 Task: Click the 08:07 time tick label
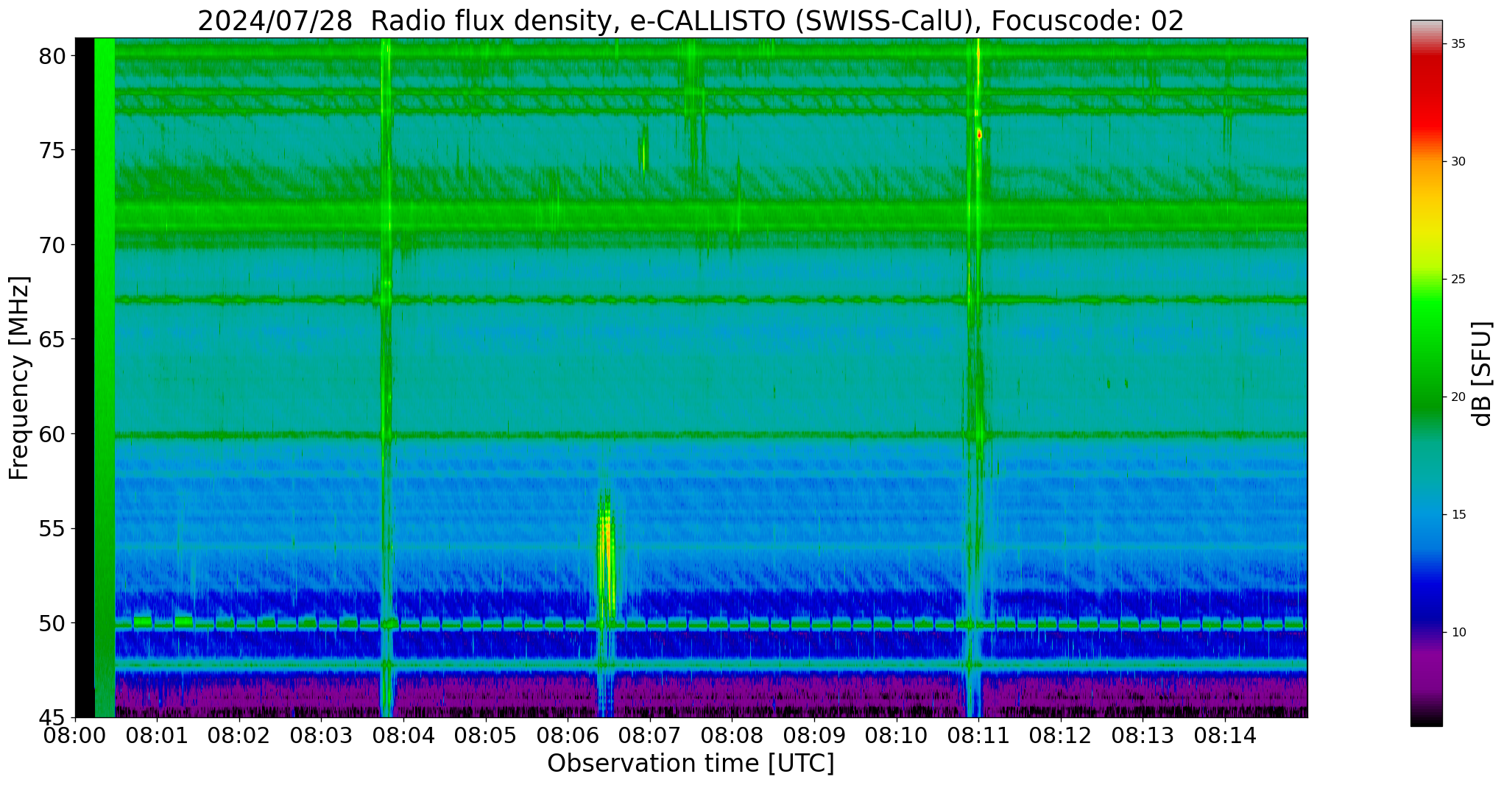[x=650, y=736]
